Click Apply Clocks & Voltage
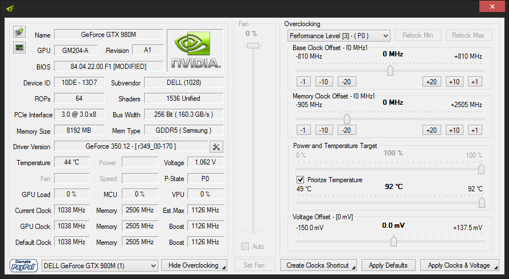This screenshot has height=279, width=509. coord(459,265)
